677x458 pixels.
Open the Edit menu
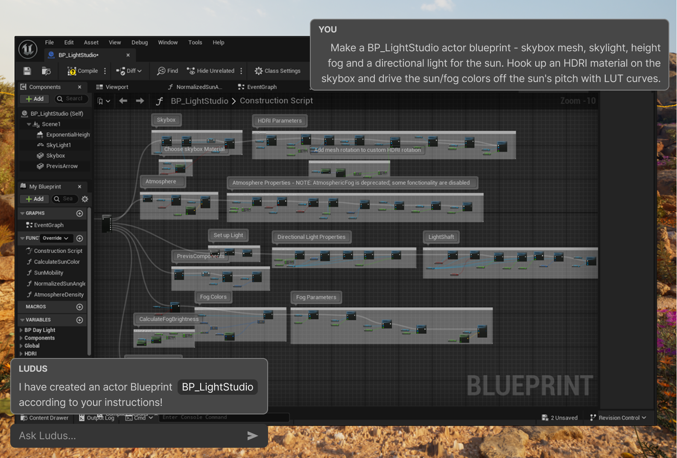point(69,42)
